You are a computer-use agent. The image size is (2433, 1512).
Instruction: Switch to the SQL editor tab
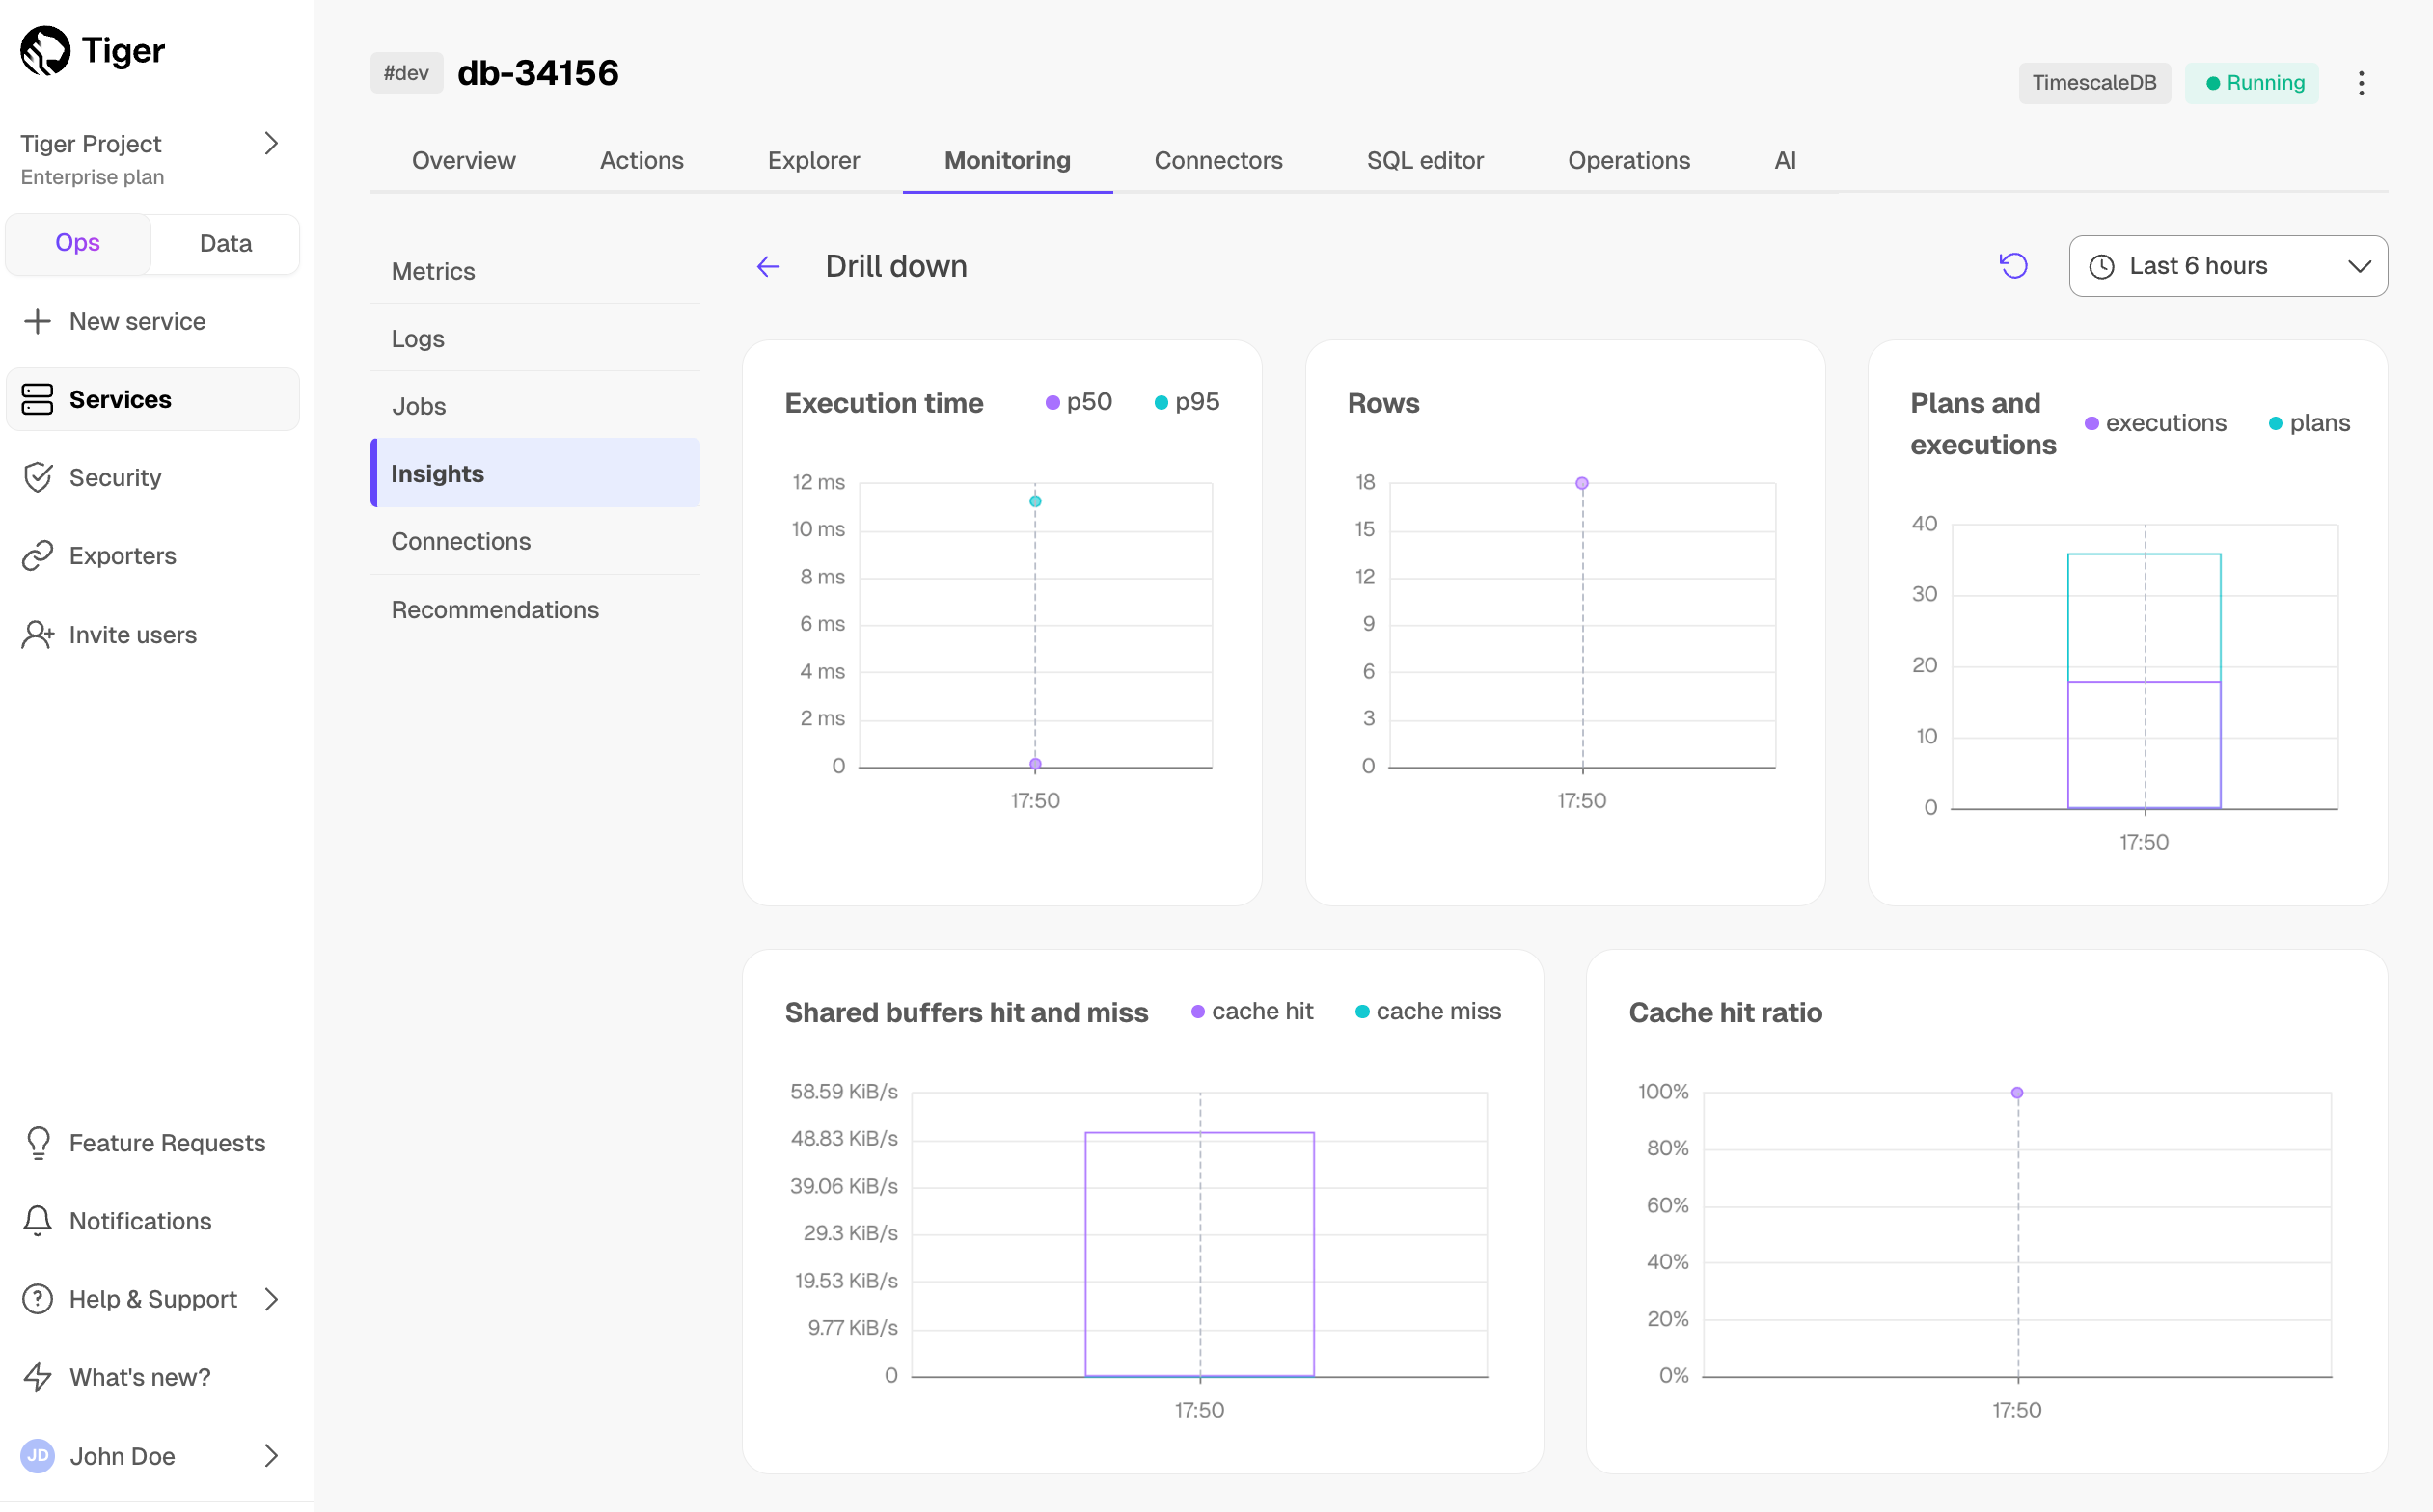(x=1425, y=160)
